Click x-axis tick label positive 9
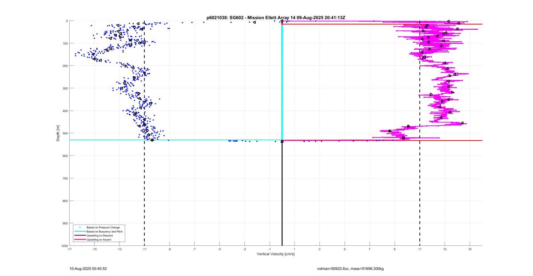This screenshot has width=533, height=276. coord(394,249)
